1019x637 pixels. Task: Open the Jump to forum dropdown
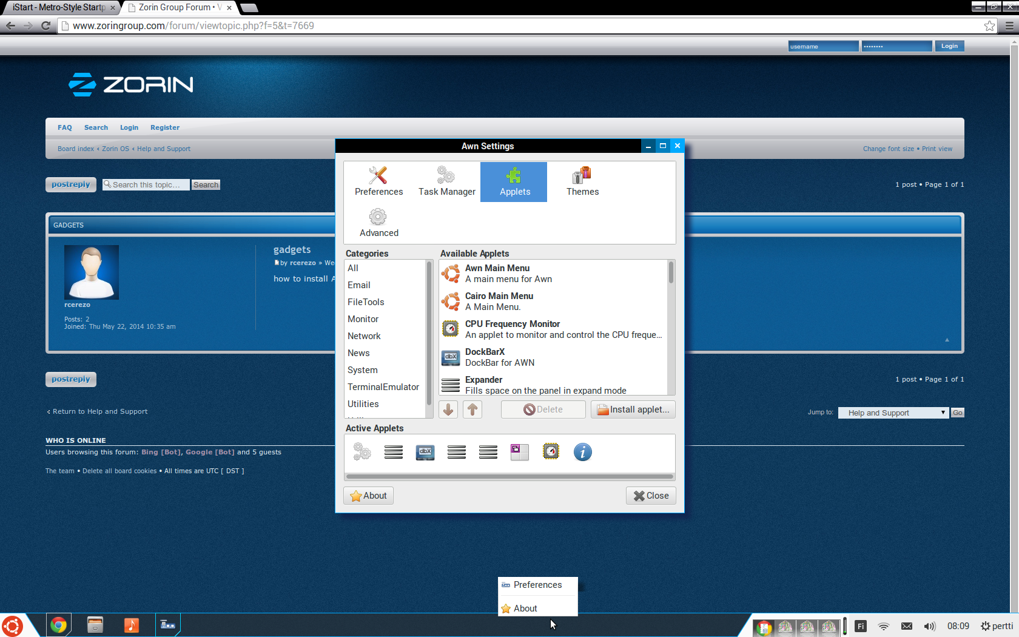pos(893,413)
